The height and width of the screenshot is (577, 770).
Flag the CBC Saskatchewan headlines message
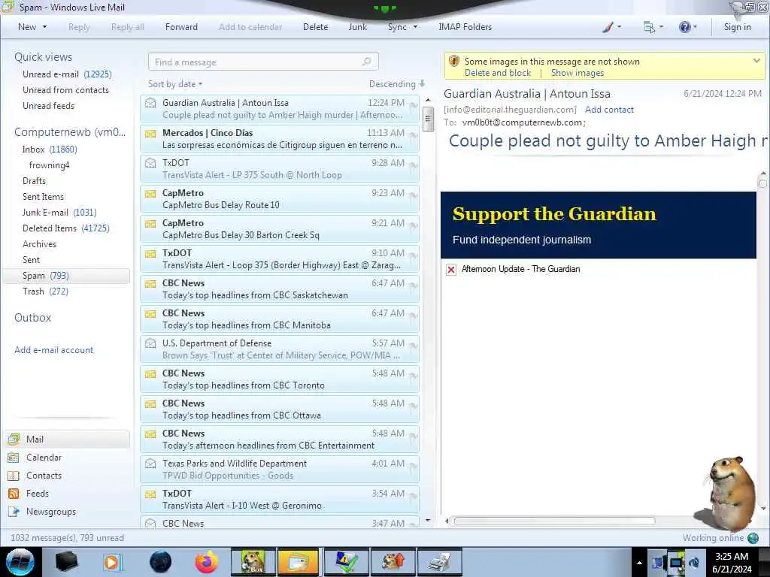pyautogui.click(x=413, y=285)
